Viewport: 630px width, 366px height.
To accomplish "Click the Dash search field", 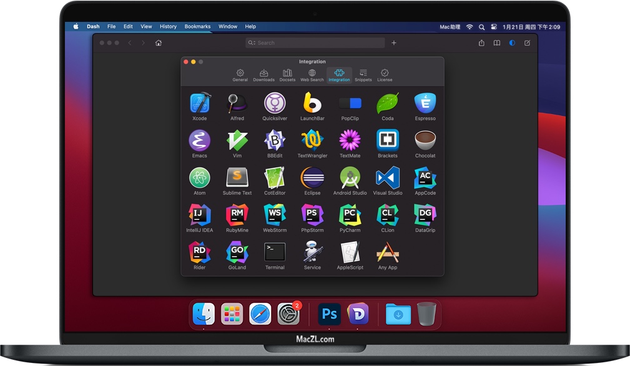I will coord(315,42).
